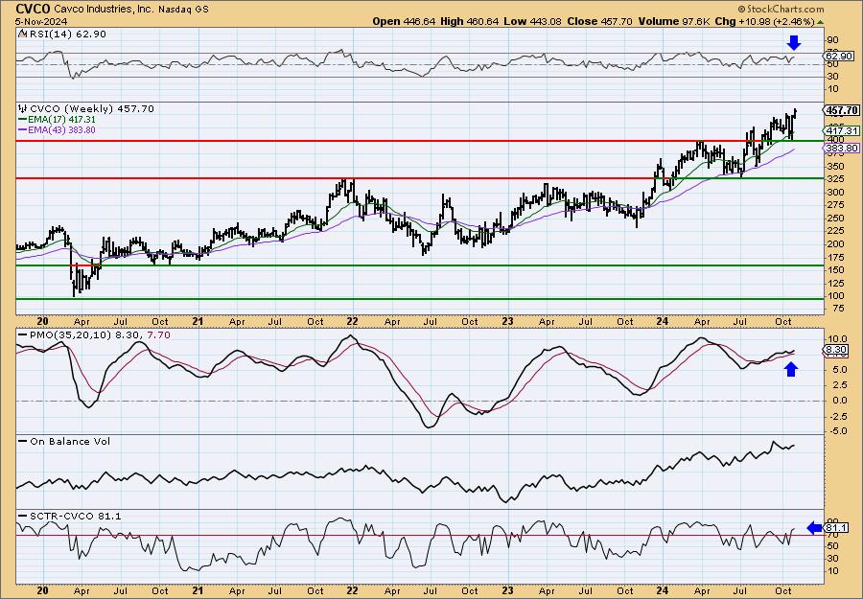Screen dimensions: 863x599
Task: Click the High 460.64 value
Action: pyautogui.click(x=470, y=21)
